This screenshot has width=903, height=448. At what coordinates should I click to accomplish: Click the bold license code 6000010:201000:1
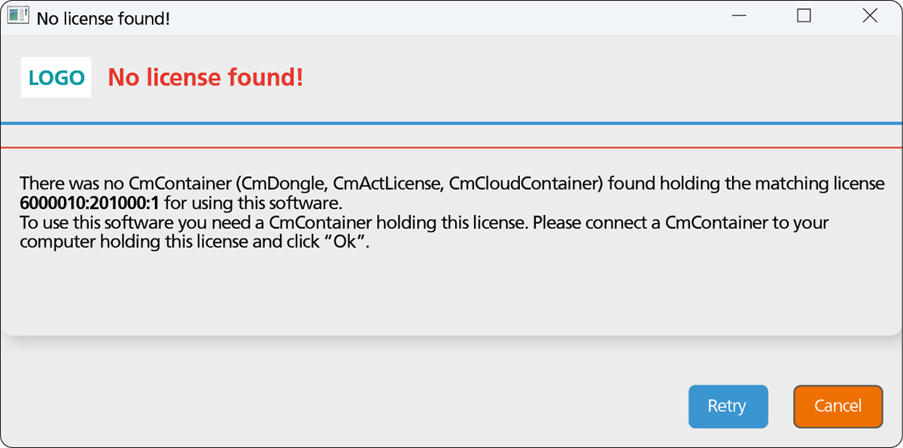(x=90, y=203)
